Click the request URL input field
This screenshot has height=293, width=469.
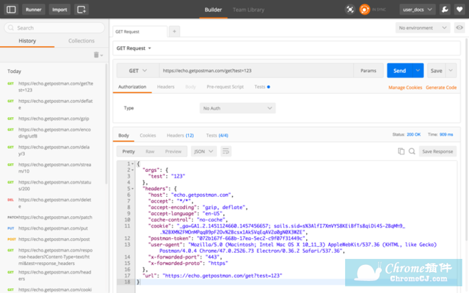[x=256, y=70]
